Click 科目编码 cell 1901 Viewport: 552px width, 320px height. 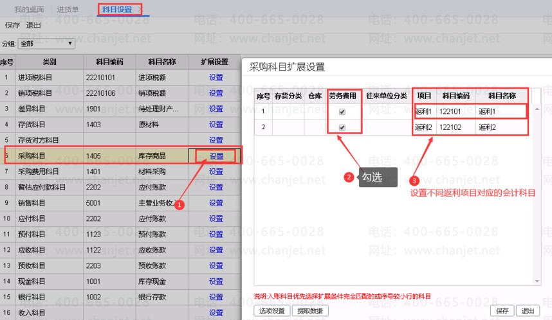tap(109, 109)
